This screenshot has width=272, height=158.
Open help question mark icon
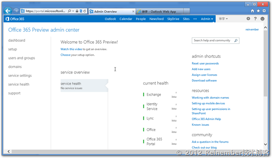click(255, 19)
